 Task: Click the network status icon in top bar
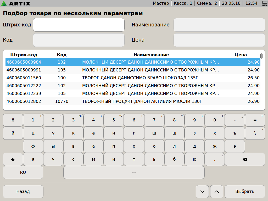point(264,3)
